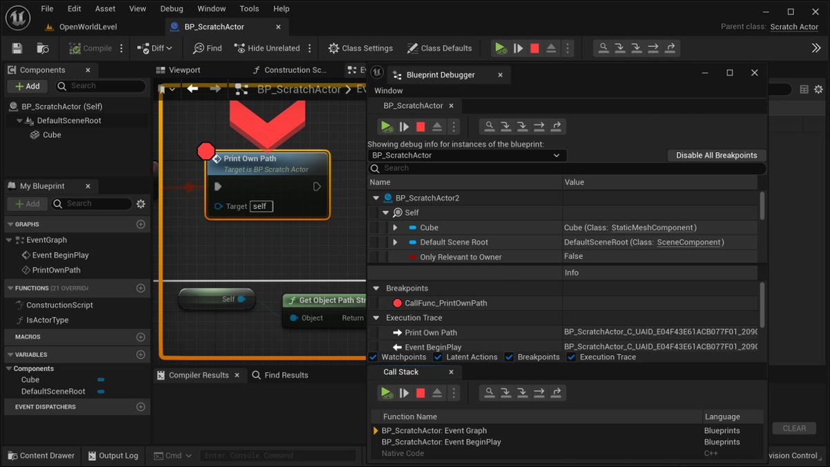This screenshot has width=830, height=467.
Task: Click Step Into icon in Blueprint Debugger toolbar
Action: (506, 127)
